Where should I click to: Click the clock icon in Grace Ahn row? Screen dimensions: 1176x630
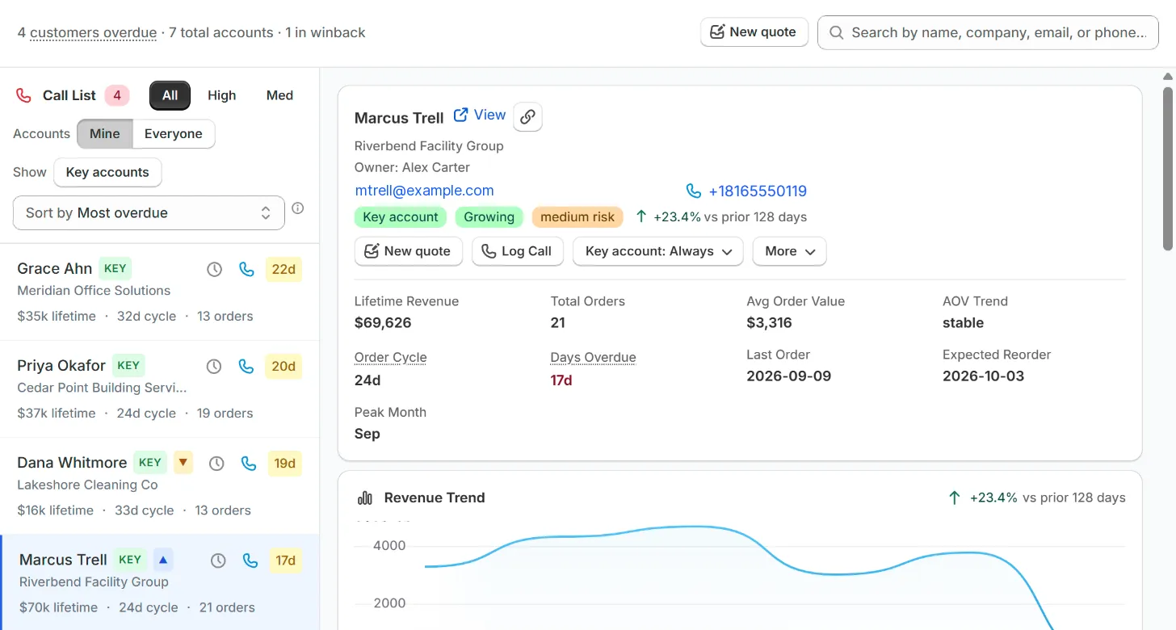[214, 270]
